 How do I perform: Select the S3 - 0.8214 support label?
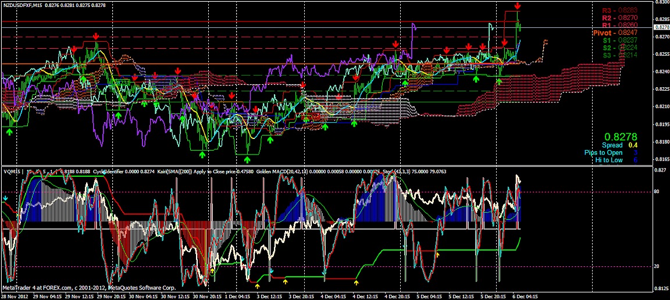[x=621, y=55]
